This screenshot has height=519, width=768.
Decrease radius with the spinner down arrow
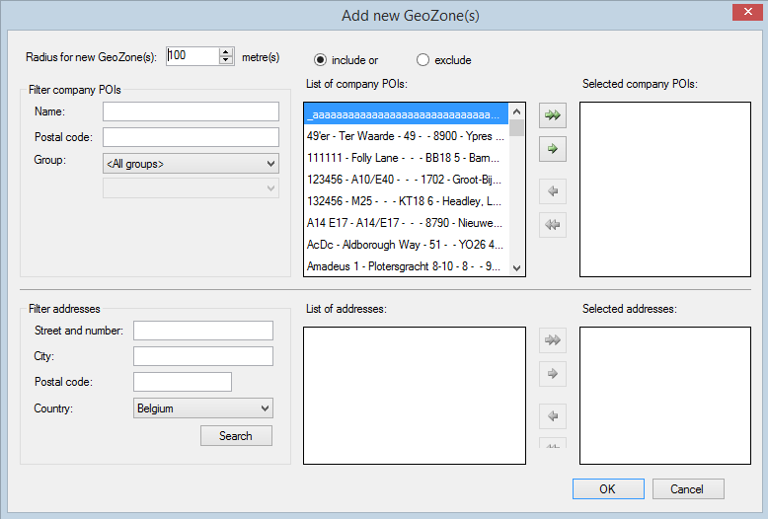[x=226, y=60]
